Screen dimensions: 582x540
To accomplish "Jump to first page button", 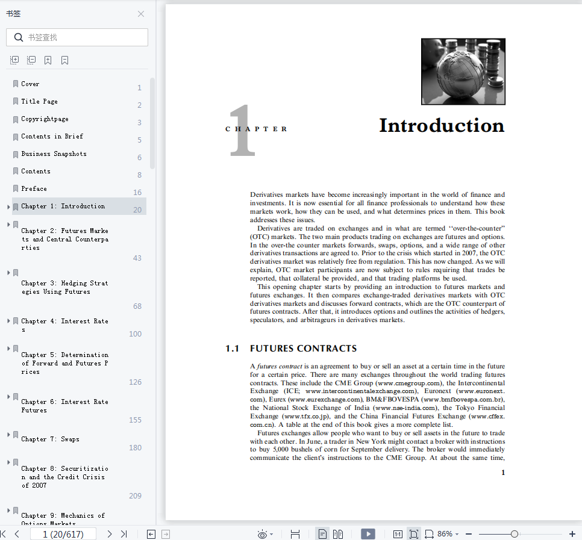I will (4, 534).
